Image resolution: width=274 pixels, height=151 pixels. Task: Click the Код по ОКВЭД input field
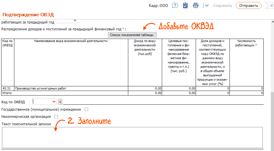coord(42,102)
